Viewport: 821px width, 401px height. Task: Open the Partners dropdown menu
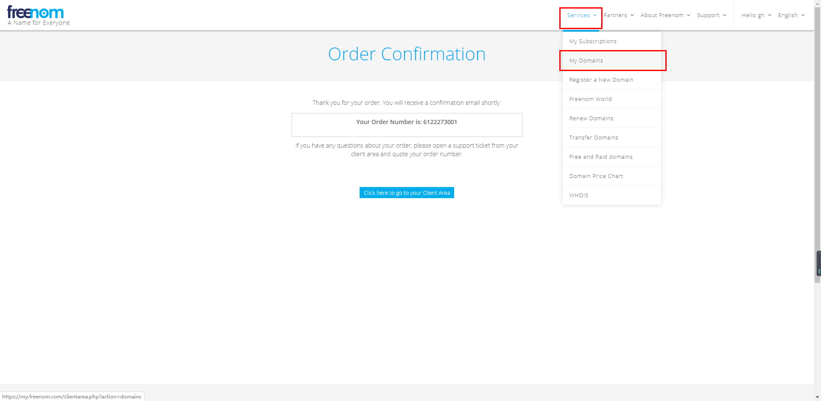[618, 15]
